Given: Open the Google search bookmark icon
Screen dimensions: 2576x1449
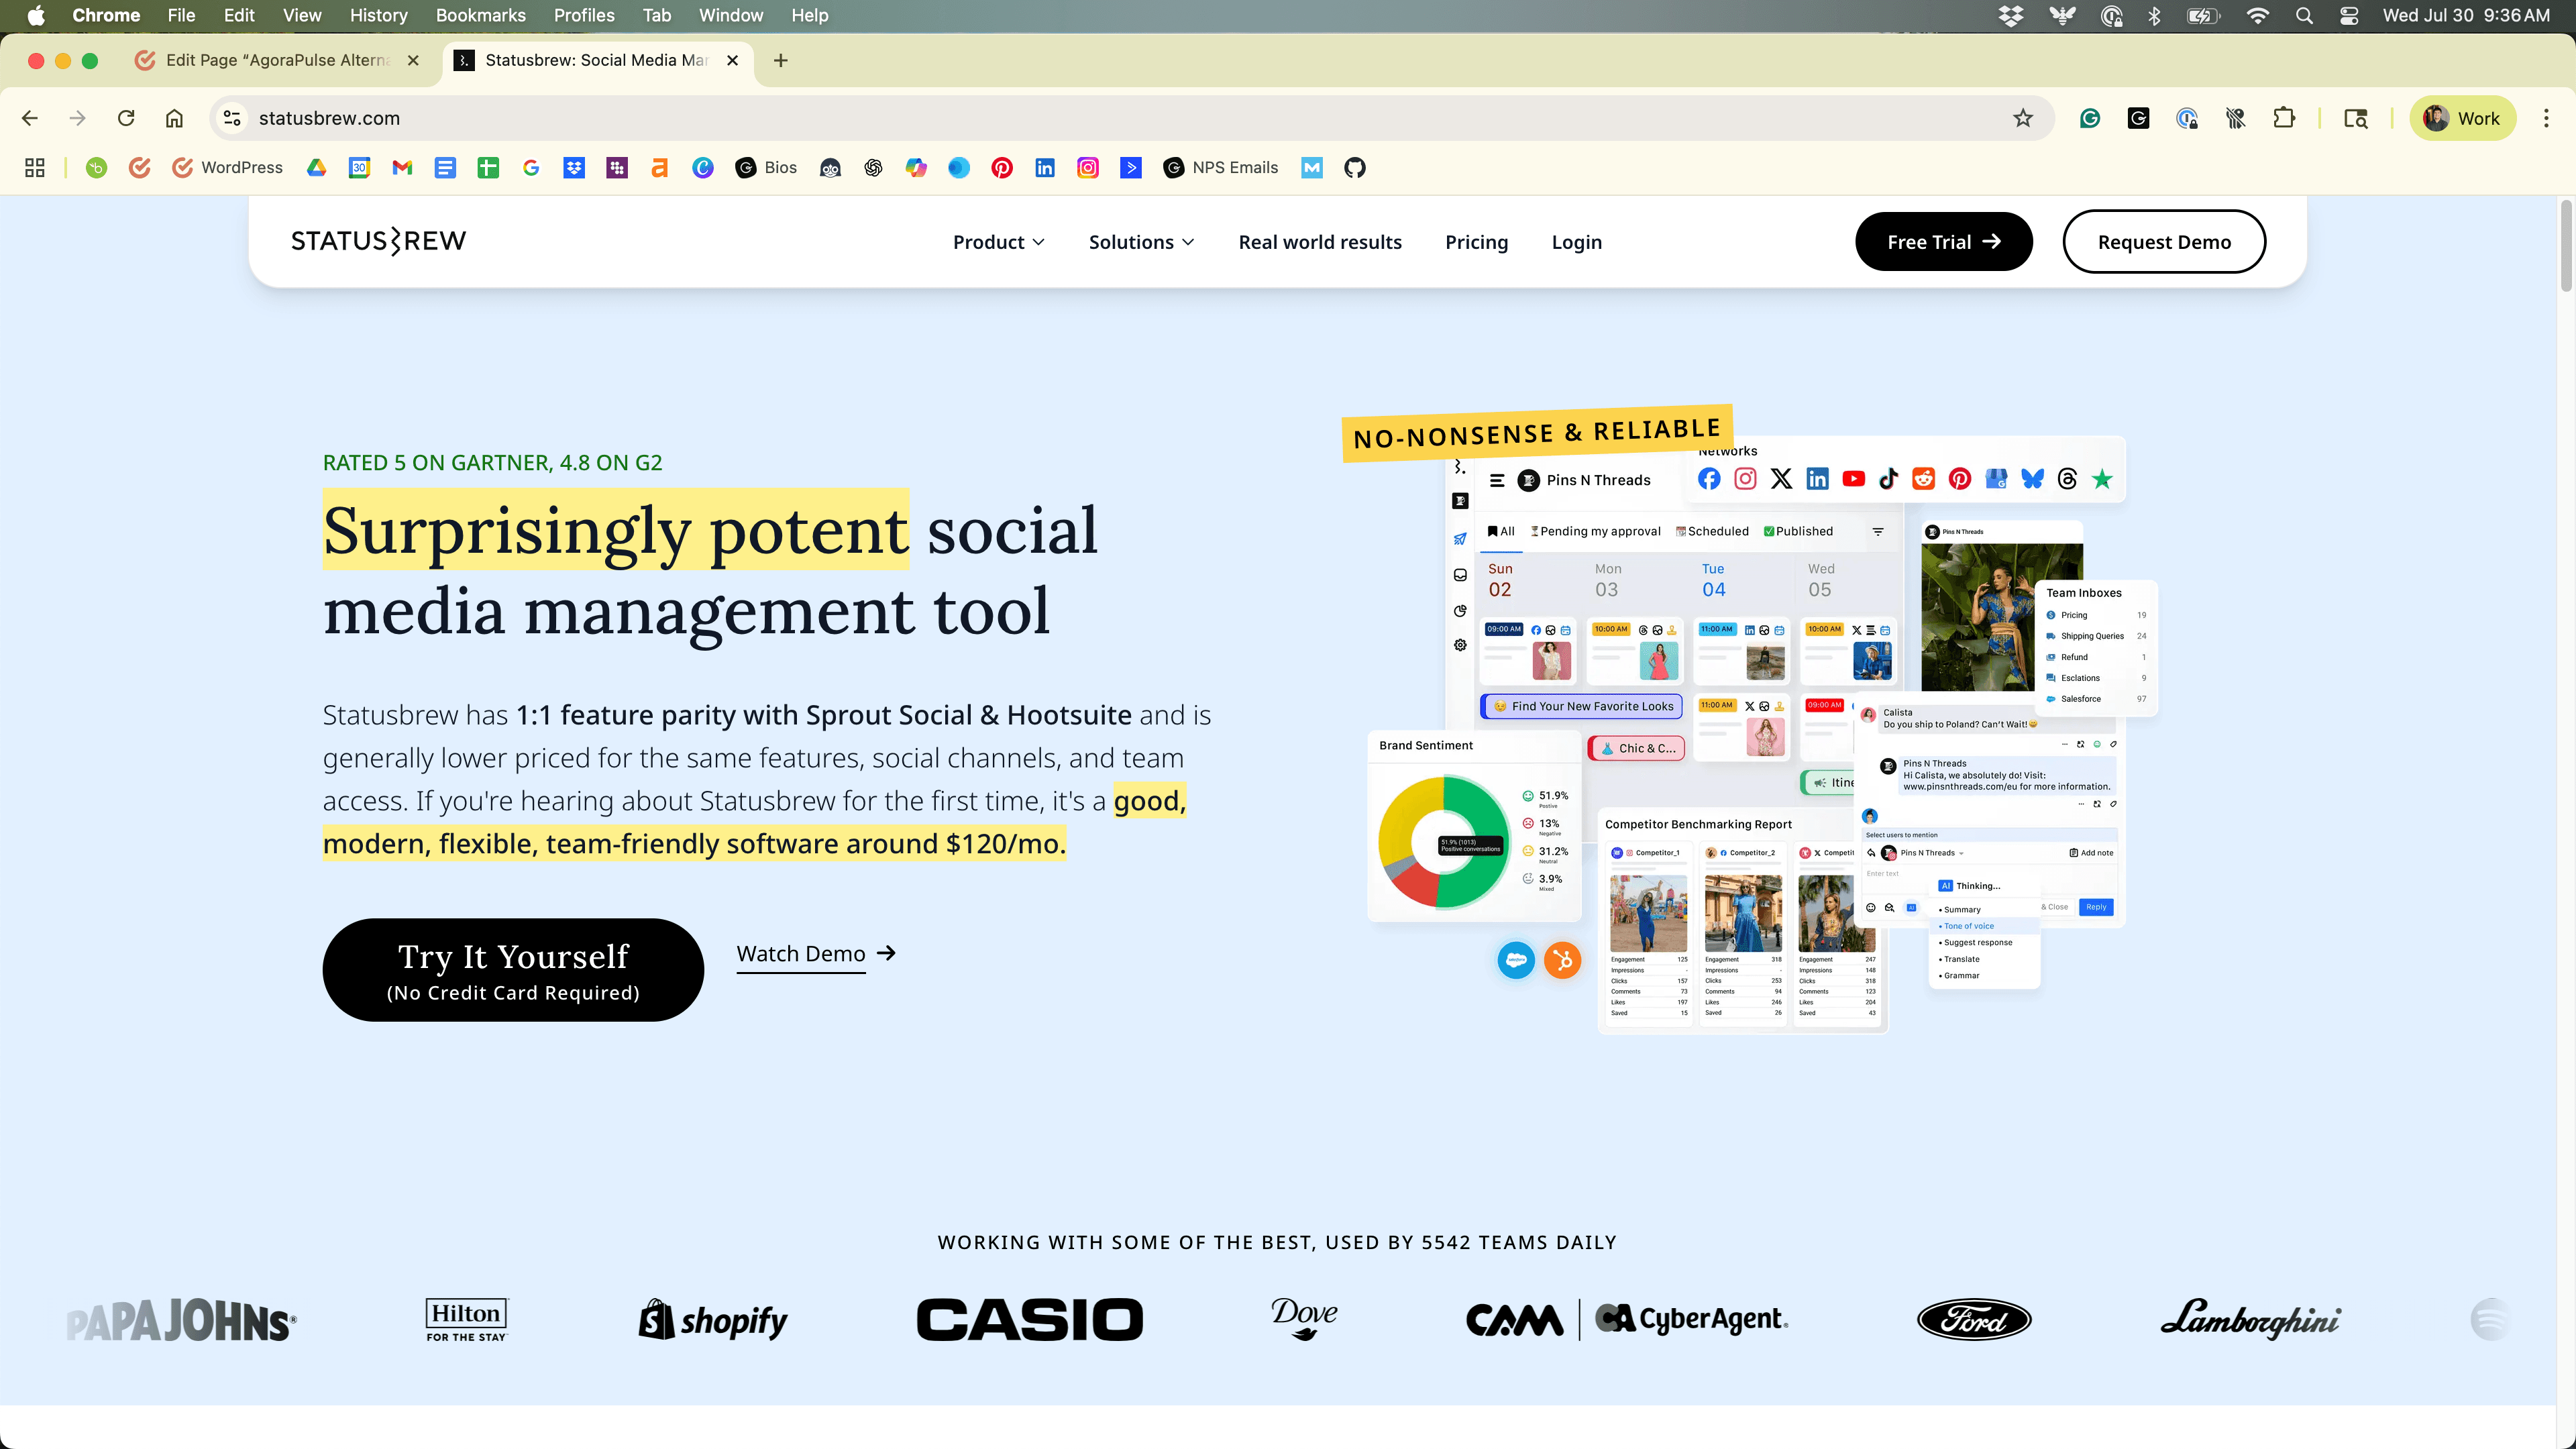Looking at the screenshot, I should 531,168.
